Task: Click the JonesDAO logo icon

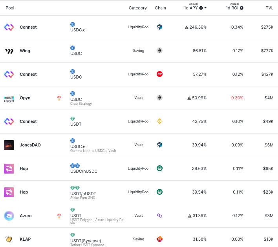Action: click(9, 145)
